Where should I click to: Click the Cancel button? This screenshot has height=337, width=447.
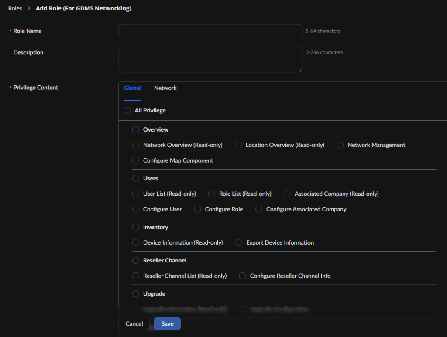pos(134,323)
